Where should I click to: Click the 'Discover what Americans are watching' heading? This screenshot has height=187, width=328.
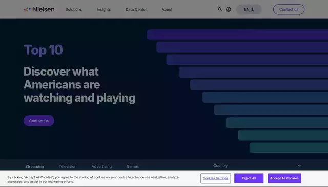79,85
